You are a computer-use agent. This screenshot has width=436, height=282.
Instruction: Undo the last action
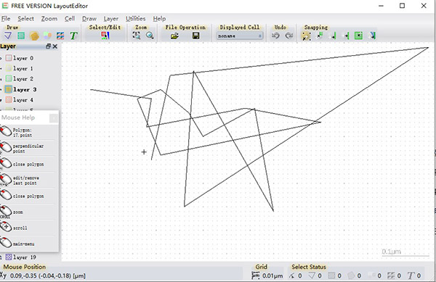point(275,36)
